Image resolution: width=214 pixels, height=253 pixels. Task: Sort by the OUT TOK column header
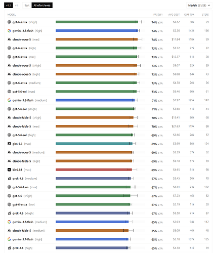(189, 15)
